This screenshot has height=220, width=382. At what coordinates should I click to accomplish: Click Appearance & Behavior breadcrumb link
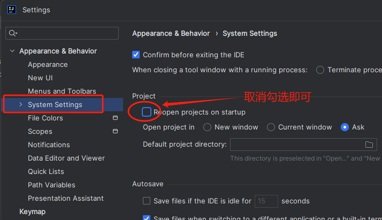[171, 33]
